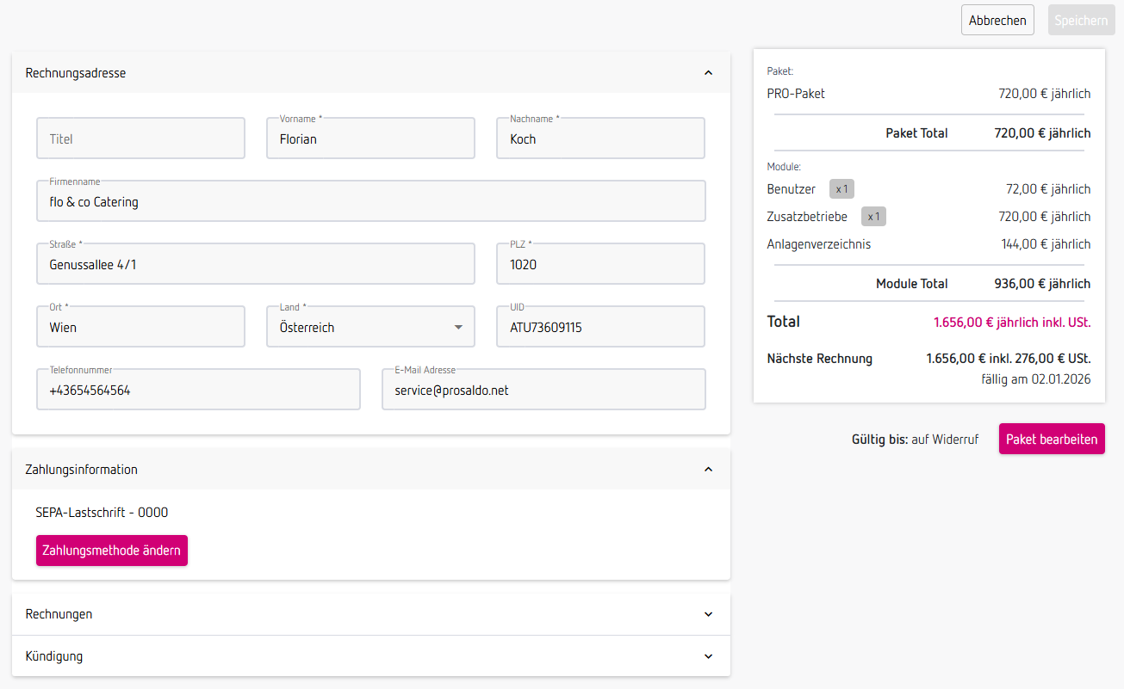Image resolution: width=1124 pixels, height=689 pixels.
Task: Focus the Ort field with Wien
Action: pyautogui.click(x=140, y=328)
